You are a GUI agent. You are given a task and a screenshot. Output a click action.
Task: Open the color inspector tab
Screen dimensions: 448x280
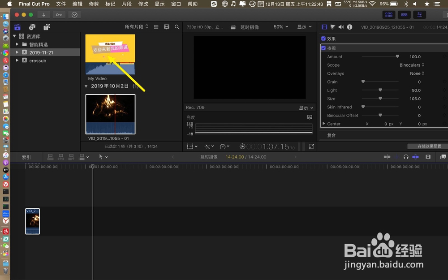coord(332,27)
